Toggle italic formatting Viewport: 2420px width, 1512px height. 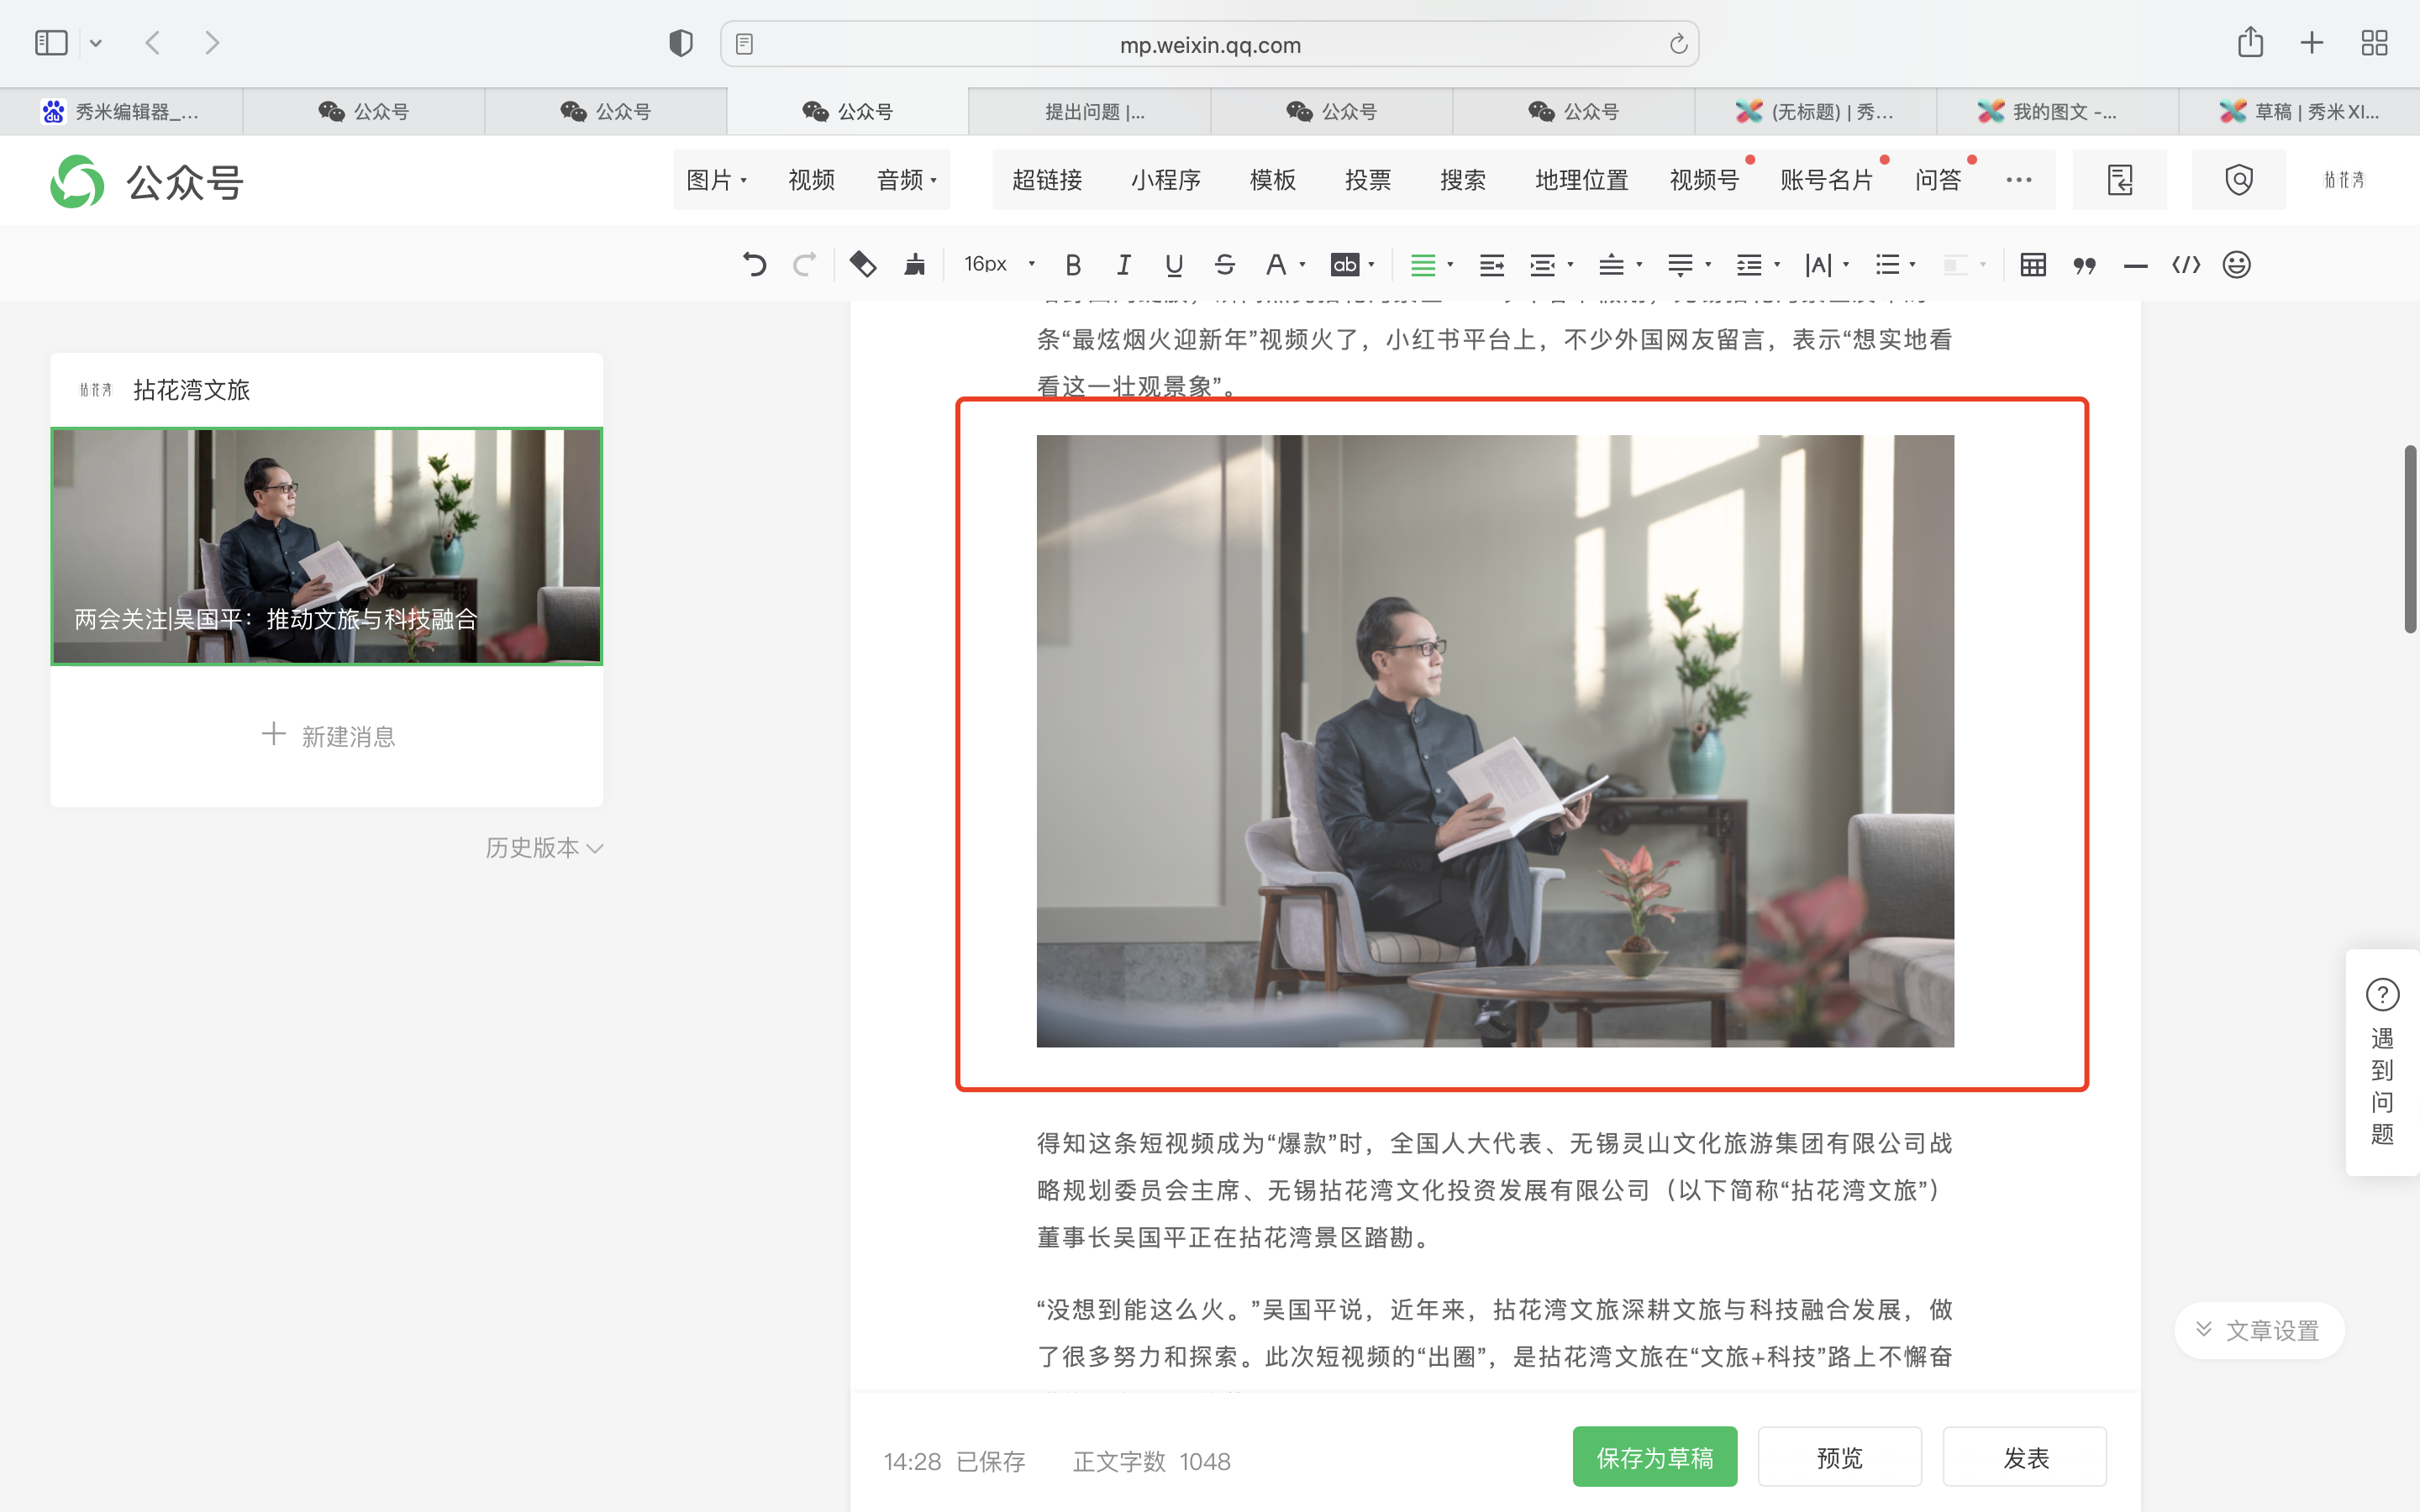(x=1123, y=265)
